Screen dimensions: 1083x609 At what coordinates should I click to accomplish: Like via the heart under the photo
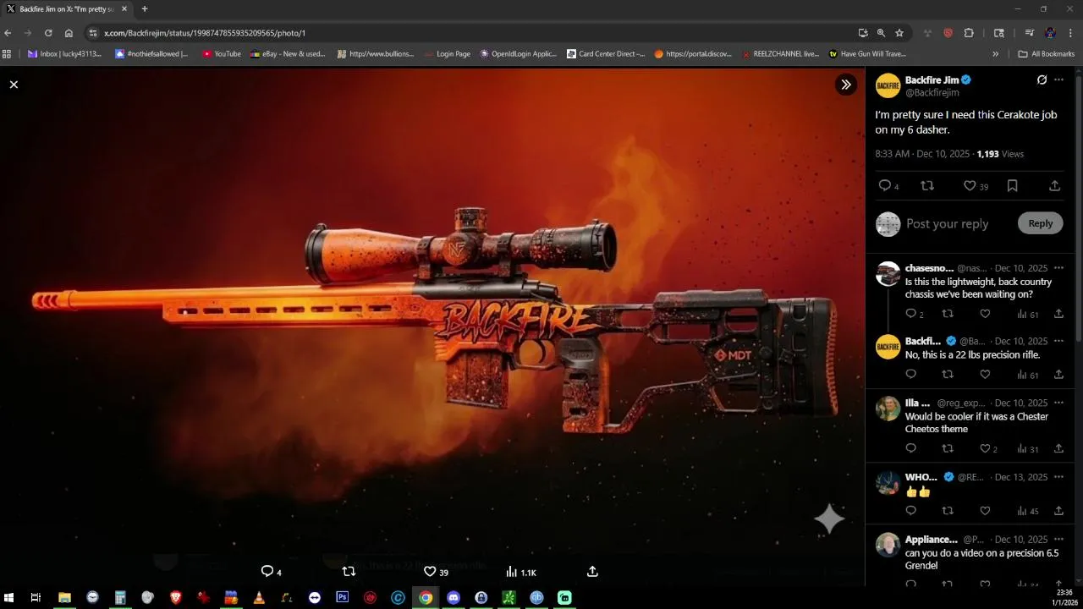coord(430,571)
